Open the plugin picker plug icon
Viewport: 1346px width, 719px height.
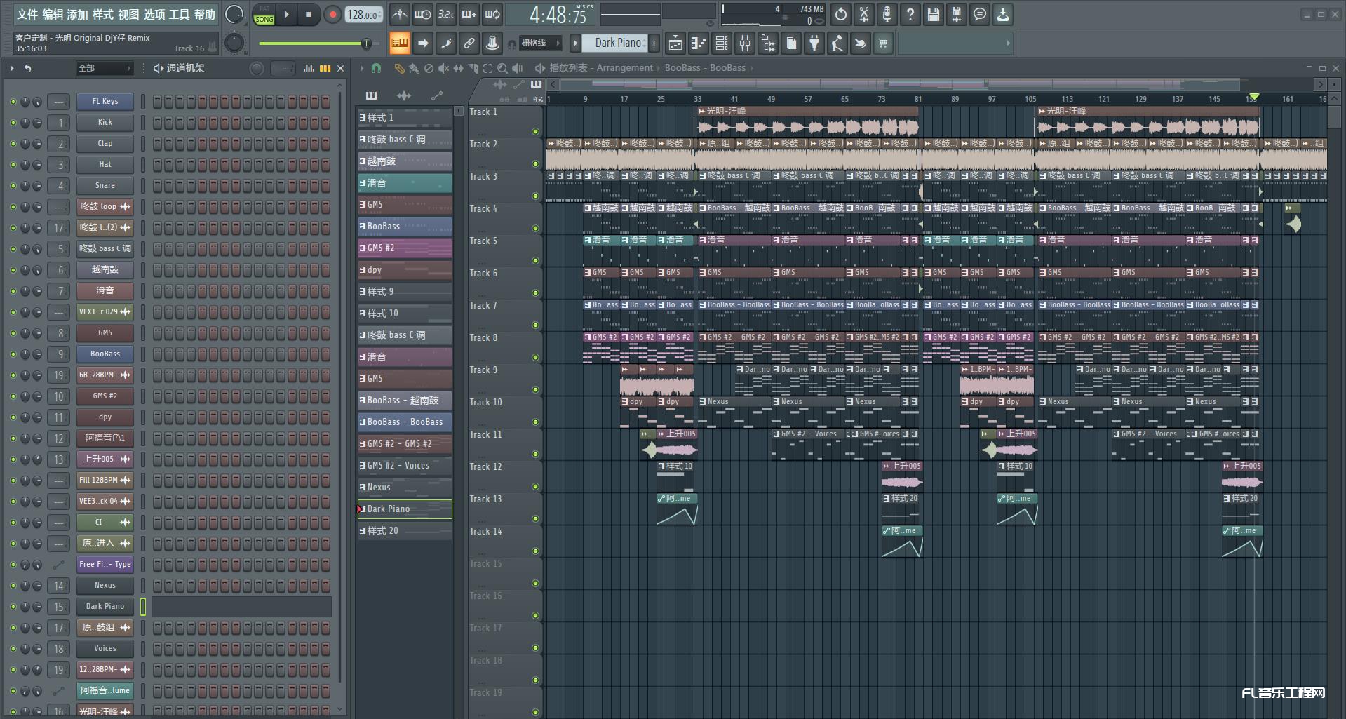[814, 43]
